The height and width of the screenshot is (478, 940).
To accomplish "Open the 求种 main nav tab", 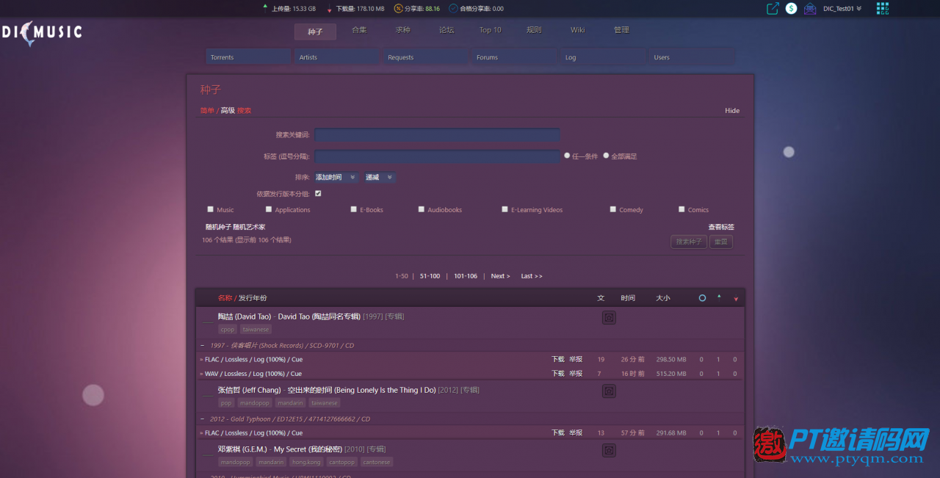I will pyautogui.click(x=403, y=30).
